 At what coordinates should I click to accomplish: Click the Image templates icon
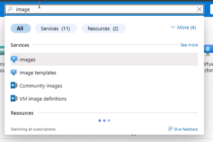[14, 73]
